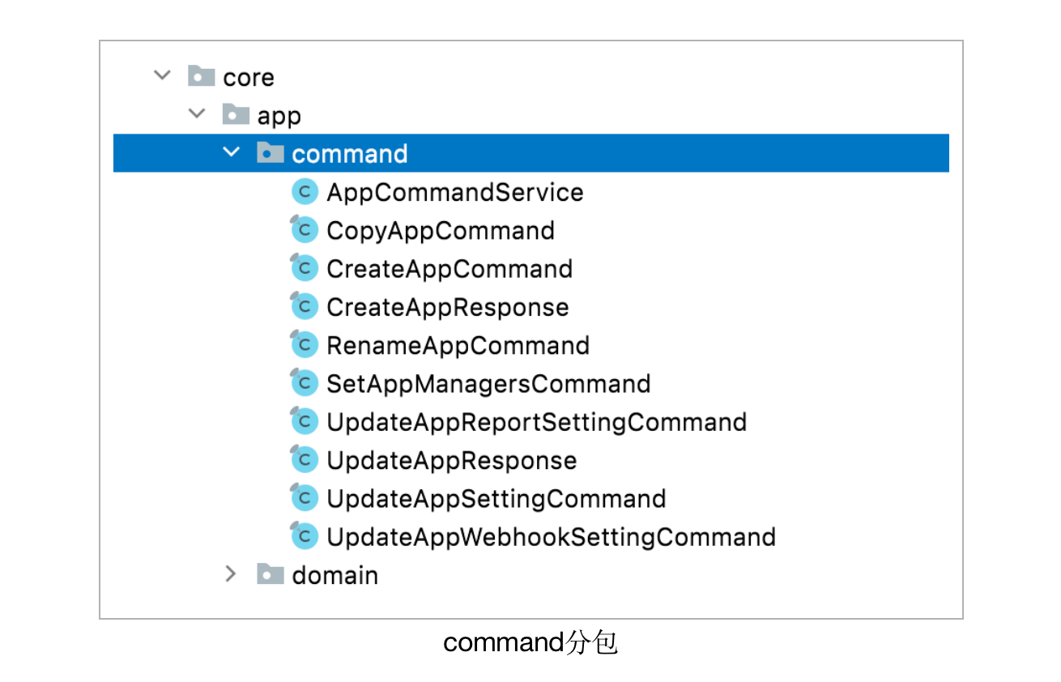Click the CopyAppCommand class icon

(305, 231)
